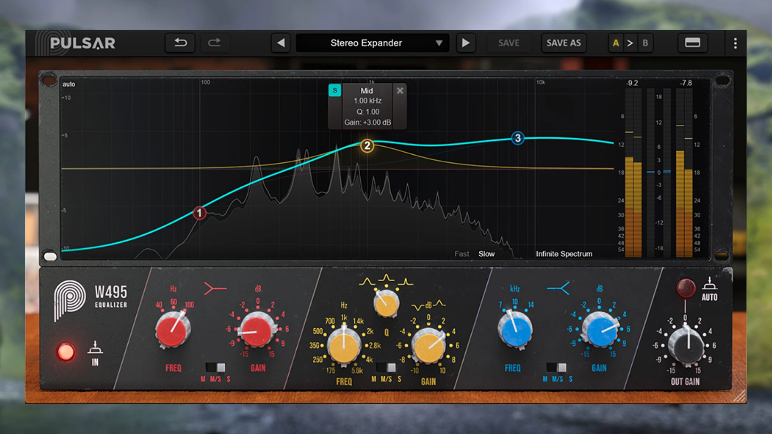Open the three-dot options menu
This screenshot has width=772, height=434.
click(x=735, y=43)
